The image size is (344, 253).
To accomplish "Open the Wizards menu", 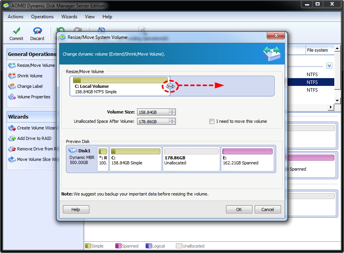I will click(69, 17).
